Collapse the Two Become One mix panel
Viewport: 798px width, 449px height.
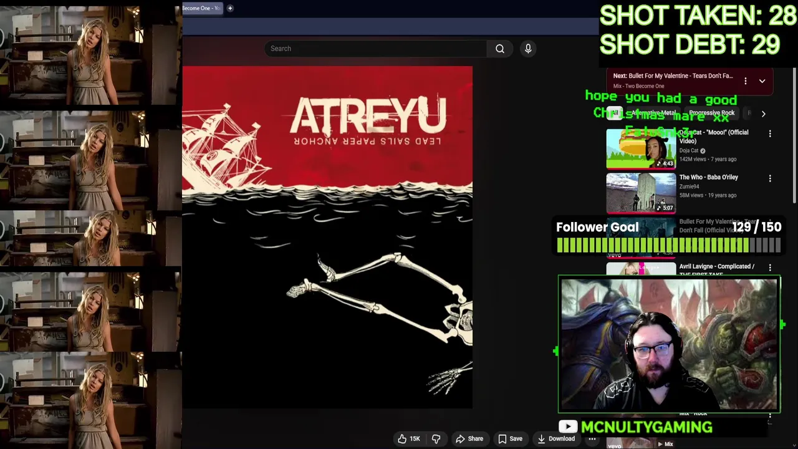pyautogui.click(x=762, y=81)
